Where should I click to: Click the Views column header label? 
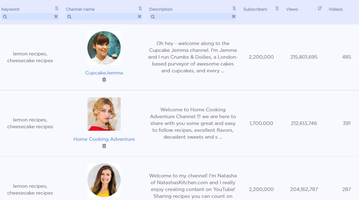click(x=292, y=9)
